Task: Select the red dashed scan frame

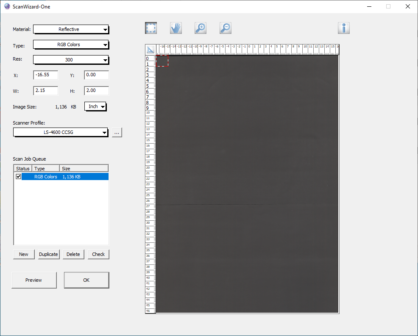Action: pos(162,61)
